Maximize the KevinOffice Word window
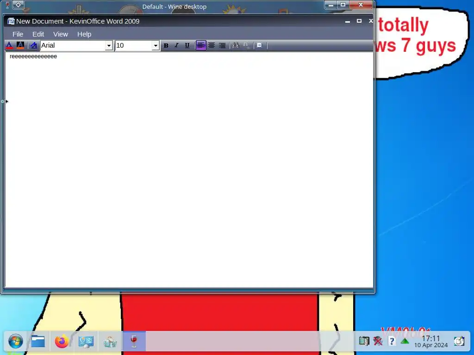The width and height of the screenshot is (474, 355). [x=359, y=21]
